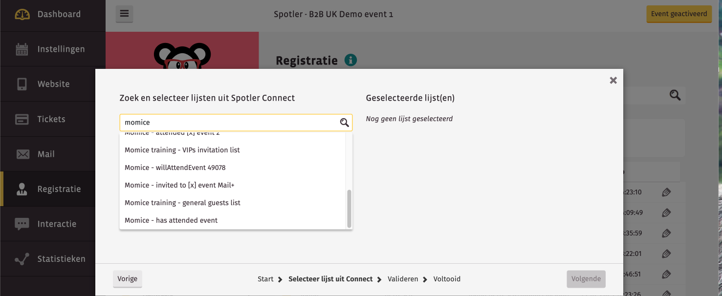Click the search magnifier in list field
Screen dimensions: 722x296
[345, 123]
